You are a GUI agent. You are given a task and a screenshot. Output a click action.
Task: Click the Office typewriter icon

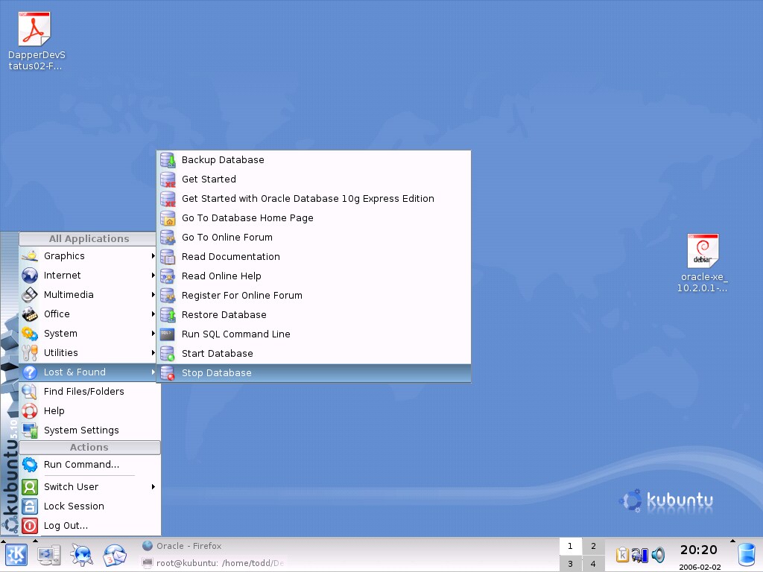coord(30,314)
